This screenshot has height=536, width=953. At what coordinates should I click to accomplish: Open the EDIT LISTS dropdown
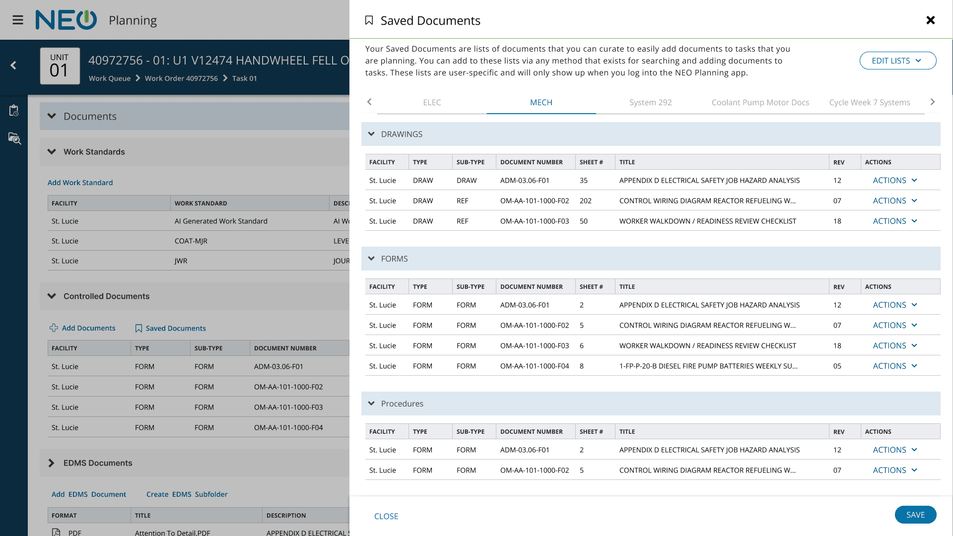click(x=897, y=61)
